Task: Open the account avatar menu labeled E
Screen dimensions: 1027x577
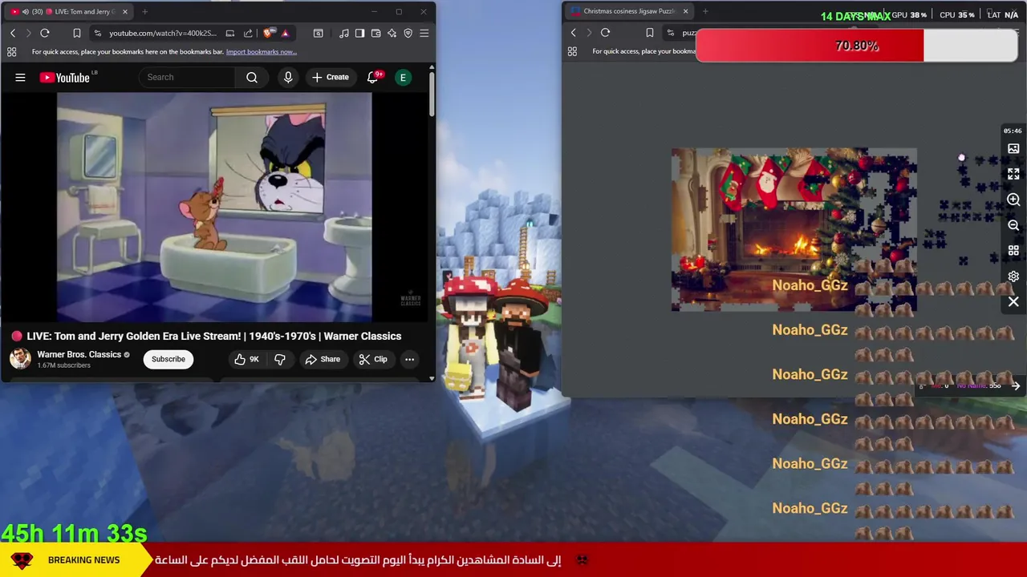Action: [404, 78]
